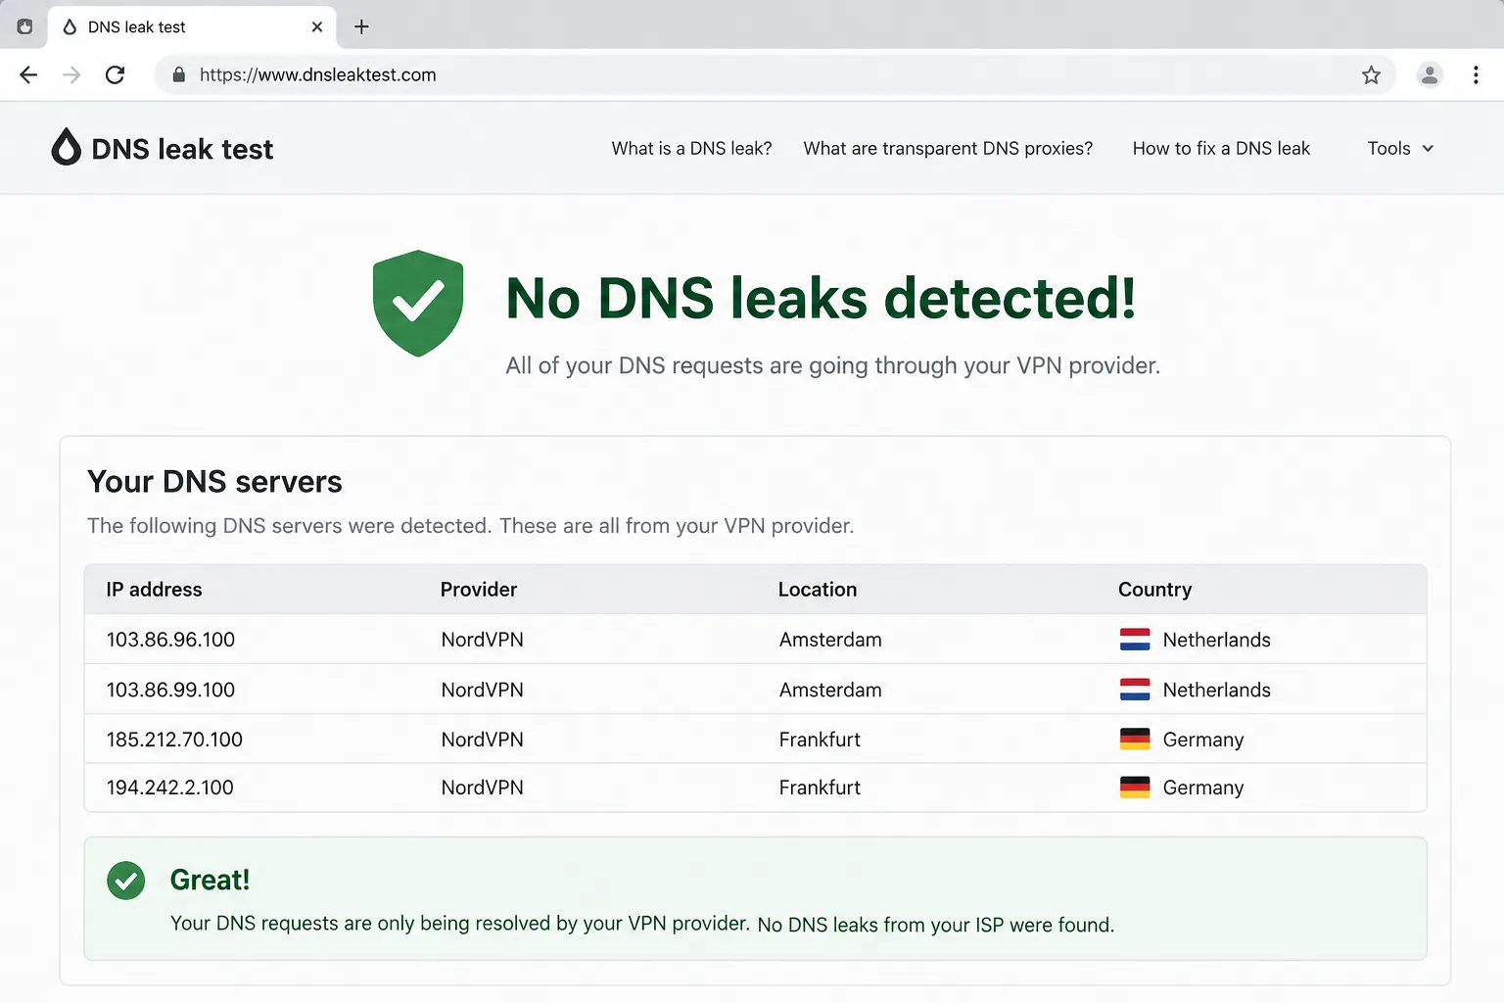The height and width of the screenshot is (1003, 1504).
Task: Click Netherlands text in the 103.86.96.100 row
Action: (1216, 640)
